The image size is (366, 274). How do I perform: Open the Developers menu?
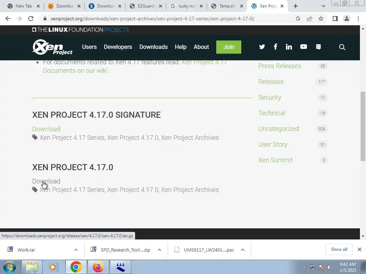coord(118,47)
